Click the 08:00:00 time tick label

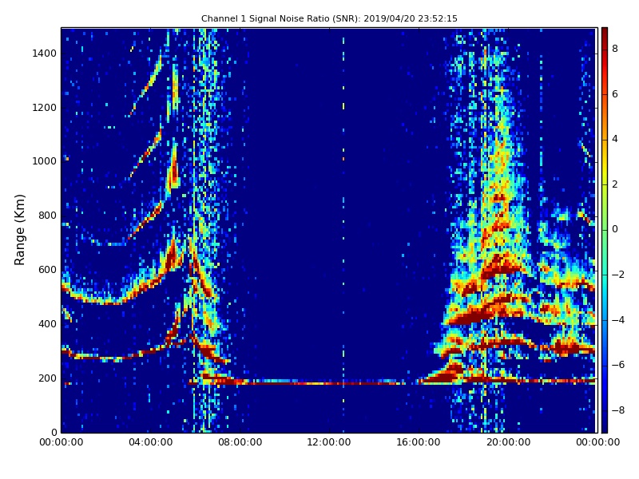(x=240, y=442)
